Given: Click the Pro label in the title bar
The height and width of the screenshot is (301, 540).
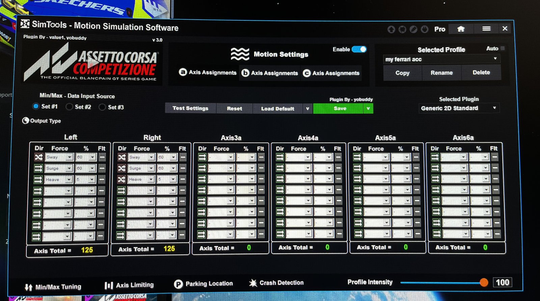Looking at the screenshot, I should pos(439,29).
